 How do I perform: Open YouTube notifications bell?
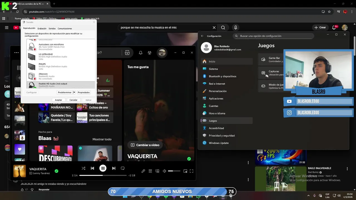[x=335, y=27]
